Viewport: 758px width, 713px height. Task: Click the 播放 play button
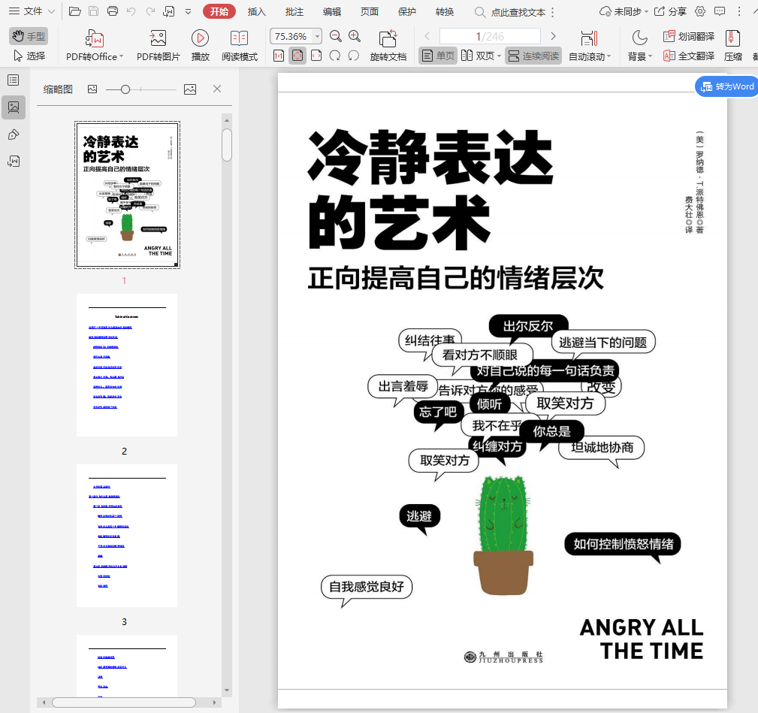(x=200, y=45)
